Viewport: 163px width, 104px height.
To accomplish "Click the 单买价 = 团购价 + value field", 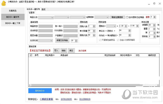I will (124, 31).
